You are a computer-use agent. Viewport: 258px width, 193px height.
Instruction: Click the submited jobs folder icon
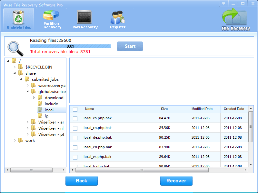coord(27,79)
